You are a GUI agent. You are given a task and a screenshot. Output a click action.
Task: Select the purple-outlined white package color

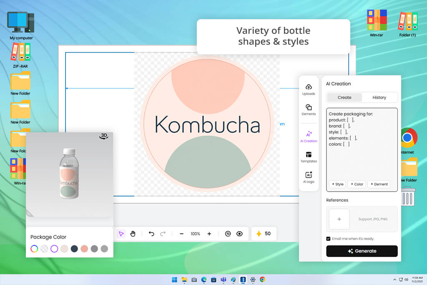(x=54, y=249)
